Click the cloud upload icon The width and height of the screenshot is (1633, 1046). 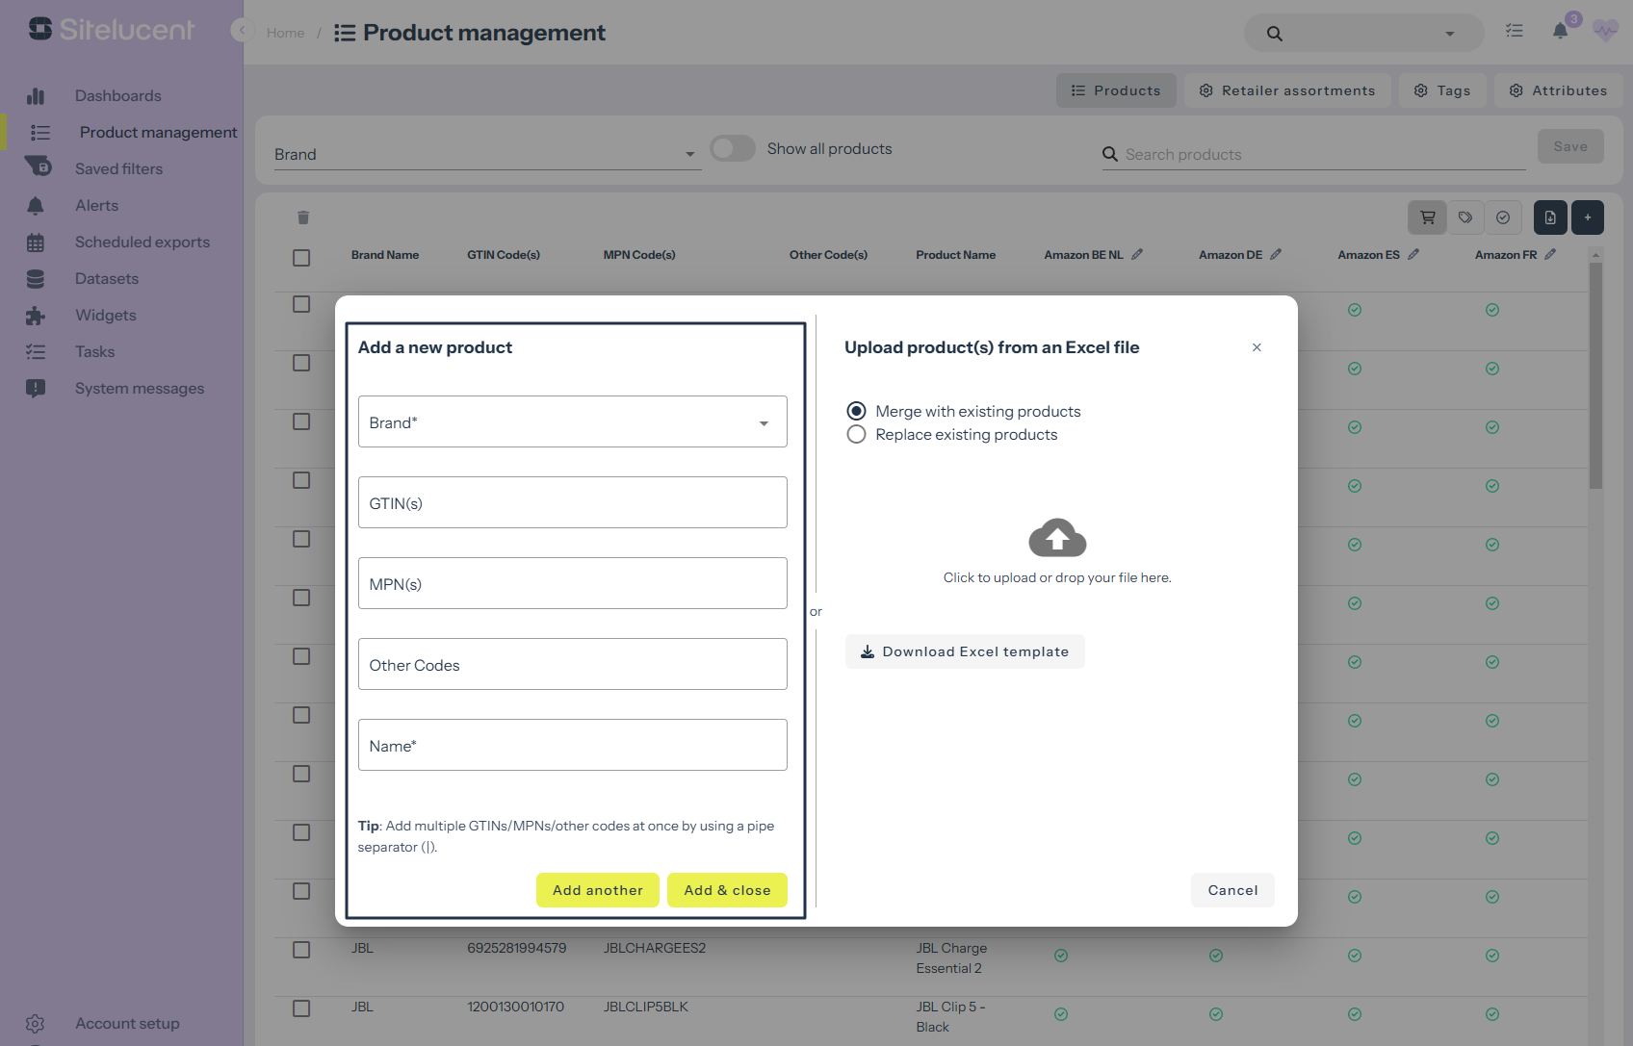point(1057,538)
